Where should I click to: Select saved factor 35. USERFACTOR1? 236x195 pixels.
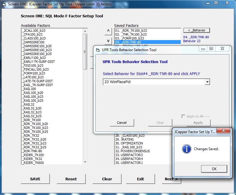(x=143, y=163)
